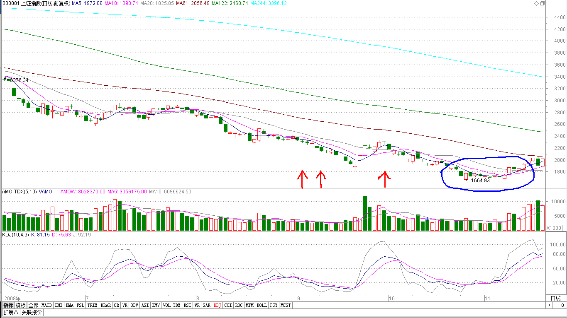Viewport: 567px width, 318px height.
Task: Select the PSY indicator
Action: coord(274,305)
